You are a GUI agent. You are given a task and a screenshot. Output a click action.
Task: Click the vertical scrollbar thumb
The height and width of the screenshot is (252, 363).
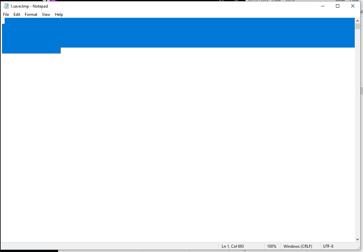(x=357, y=26)
